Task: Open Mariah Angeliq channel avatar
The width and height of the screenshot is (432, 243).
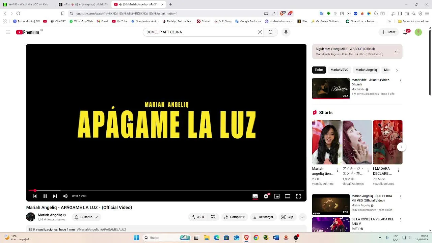Action: point(31,217)
